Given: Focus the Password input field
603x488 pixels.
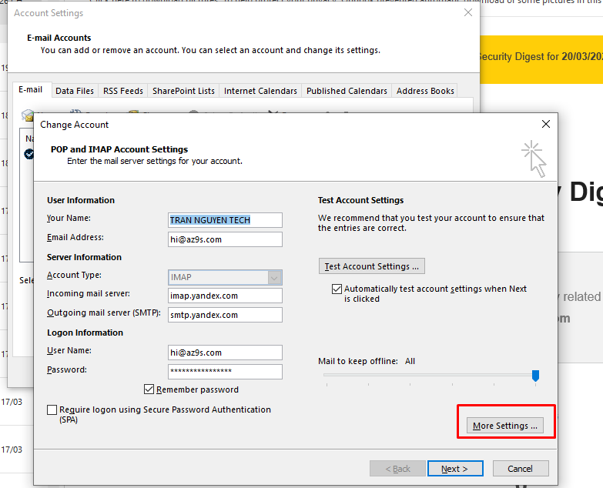Looking at the screenshot, I should [225, 372].
